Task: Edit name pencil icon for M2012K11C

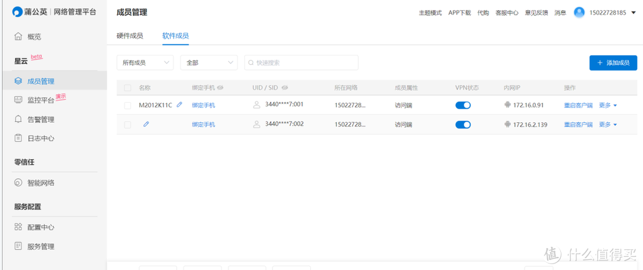Action: pos(179,104)
